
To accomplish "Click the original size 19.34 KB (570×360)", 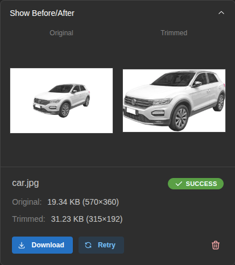I will 83,202.
